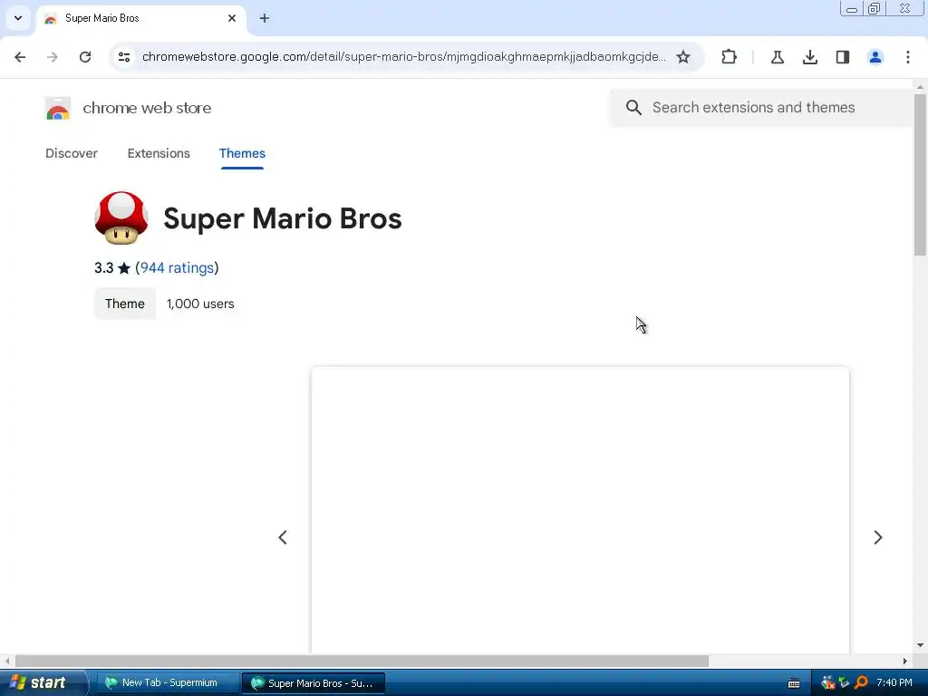Select the Super Mario Bros browser tab
The image size is (928, 696).
[x=140, y=18]
